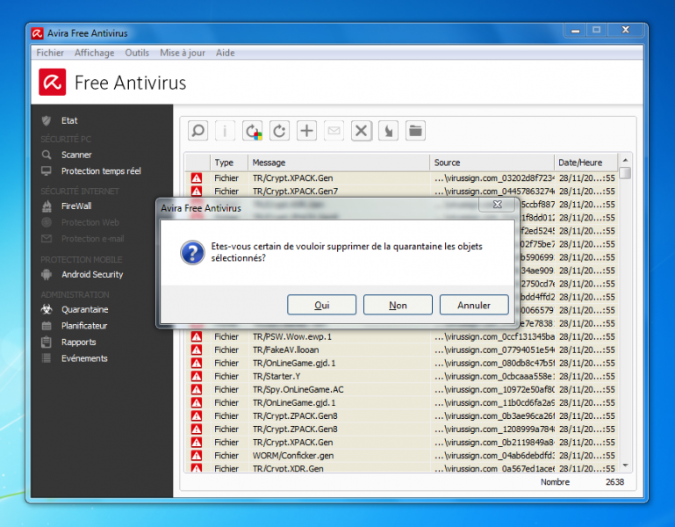The width and height of the screenshot is (675, 527).
Task: Select the TR/PSW.Wow.ewp.1 row
Action: [402, 336]
